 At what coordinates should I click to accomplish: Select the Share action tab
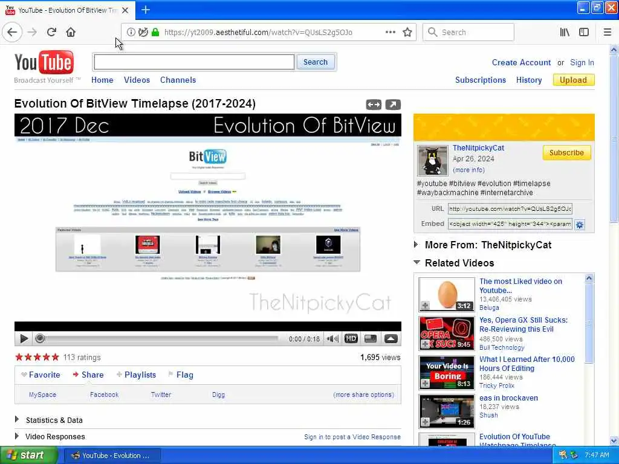click(88, 375)
